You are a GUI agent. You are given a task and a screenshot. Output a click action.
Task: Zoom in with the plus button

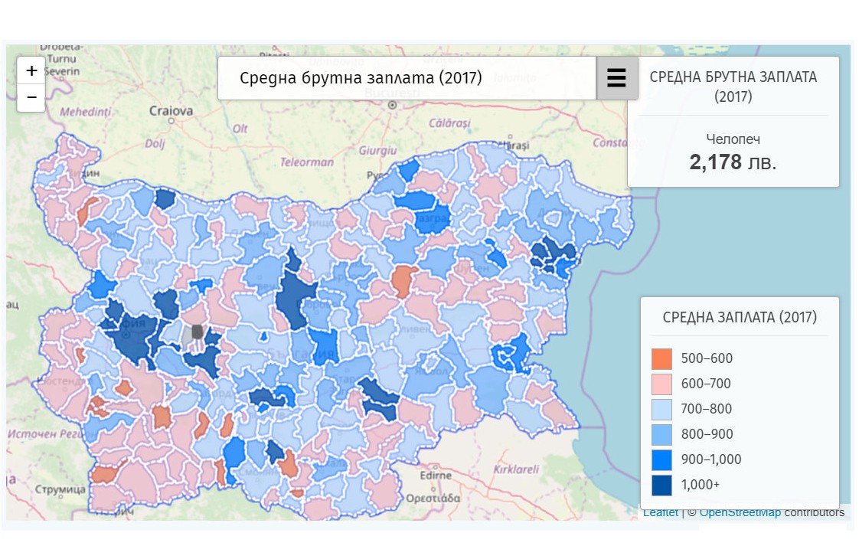(x=31, y=70)
